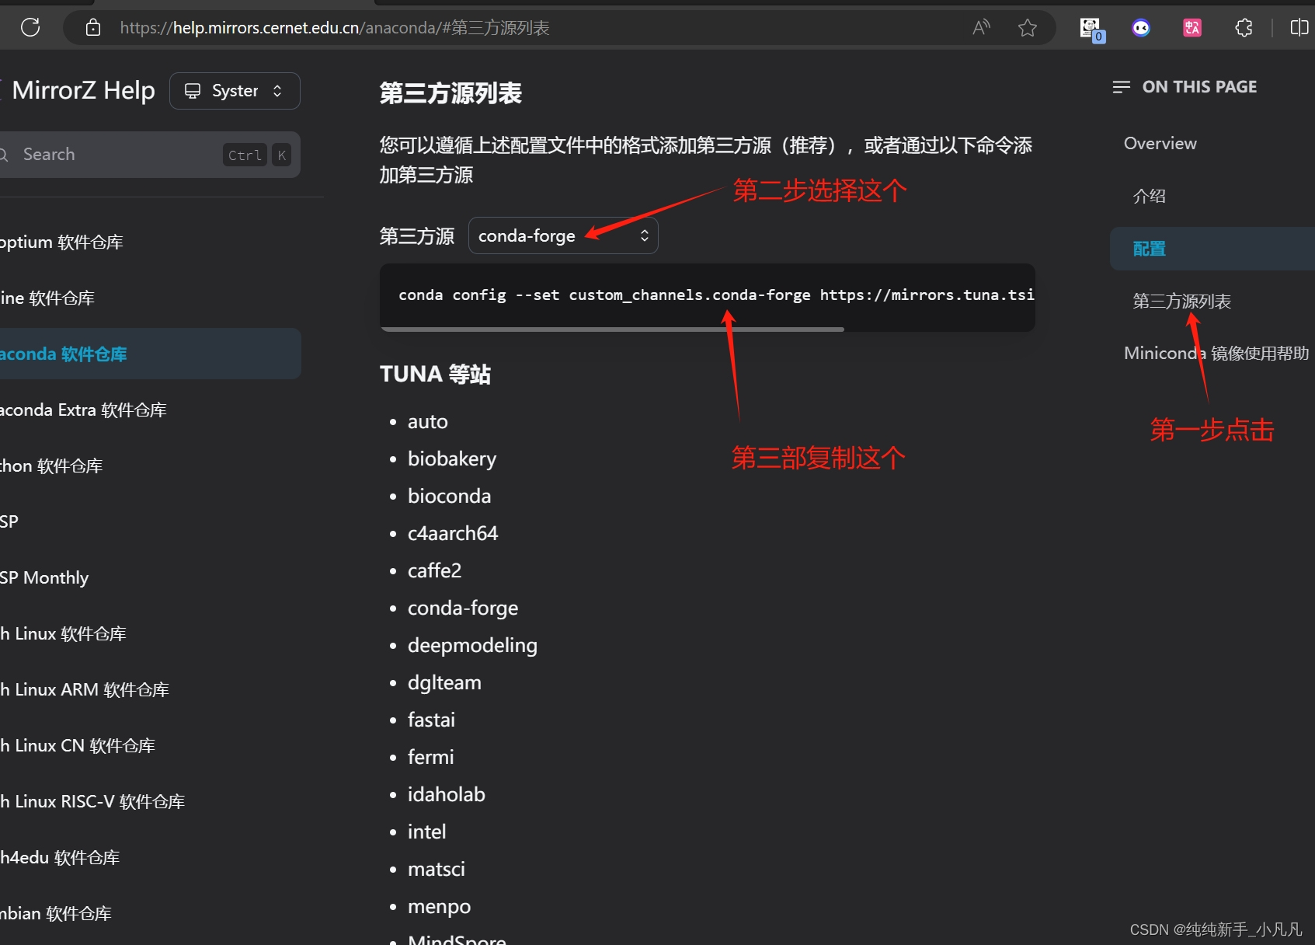
Task: Open h Linux RISC-V 软件仓库 sidebar item
Action: pyautogui.click(x=92, y=801)
